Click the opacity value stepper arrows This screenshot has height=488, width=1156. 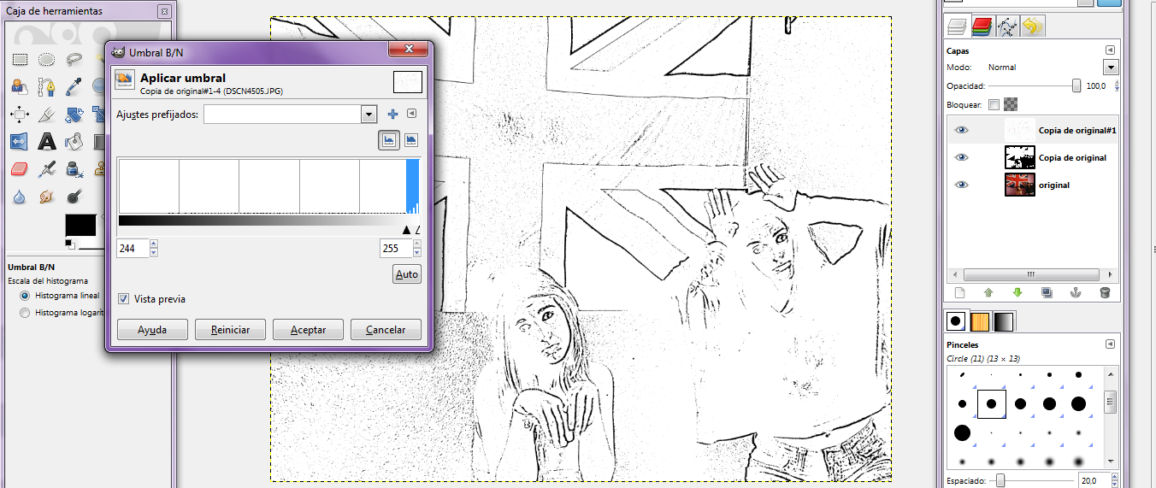click(x=1115, y=85)
